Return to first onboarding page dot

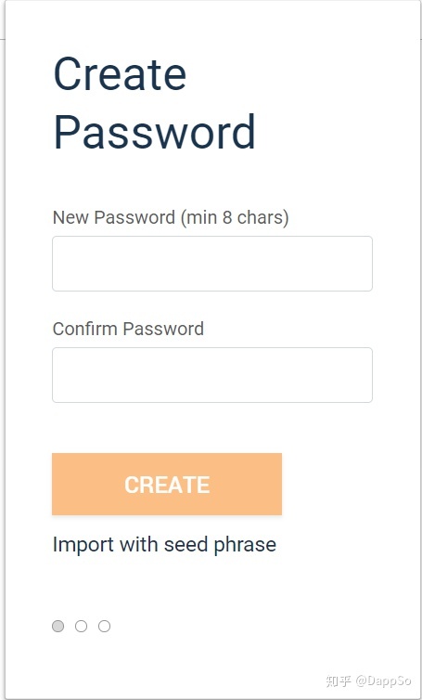(58, 627)
